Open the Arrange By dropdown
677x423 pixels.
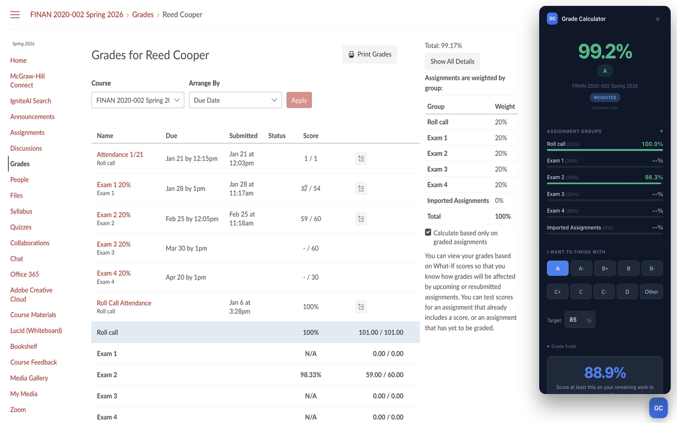tap(235, 100)
